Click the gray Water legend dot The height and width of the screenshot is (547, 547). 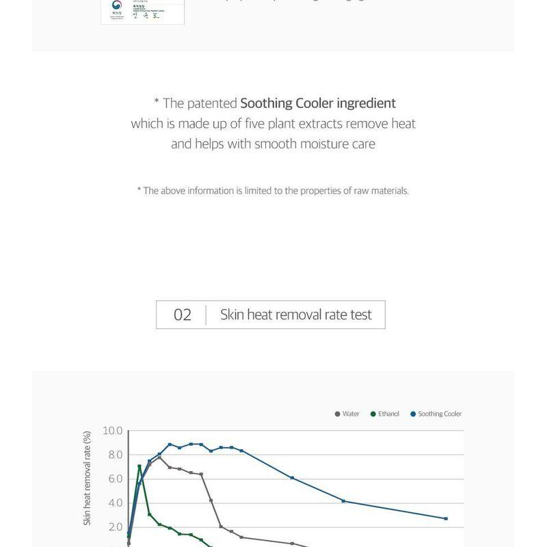click(338, 414)
